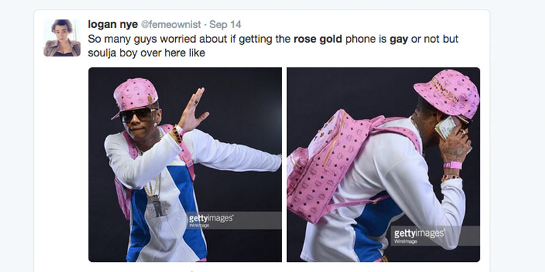
Task: Open the tweet via Sep 14 timestamp
Action: click(x=225, y=24)
